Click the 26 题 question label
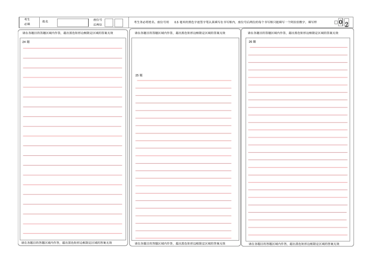This screenshot has height=264, width=373. 252,42
